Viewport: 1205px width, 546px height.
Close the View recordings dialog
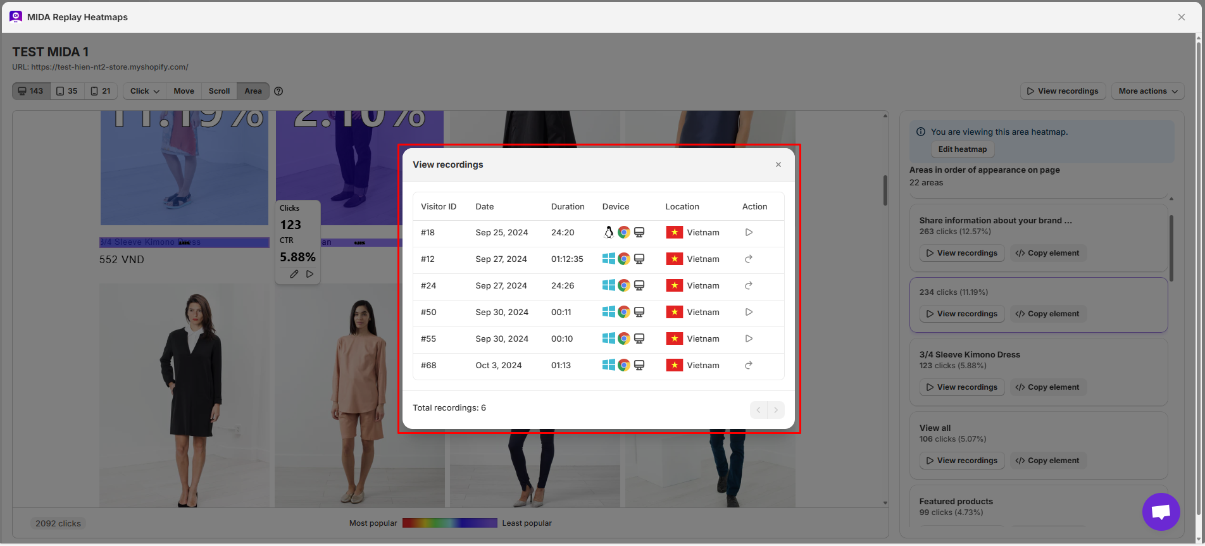[x=778, y=164]
